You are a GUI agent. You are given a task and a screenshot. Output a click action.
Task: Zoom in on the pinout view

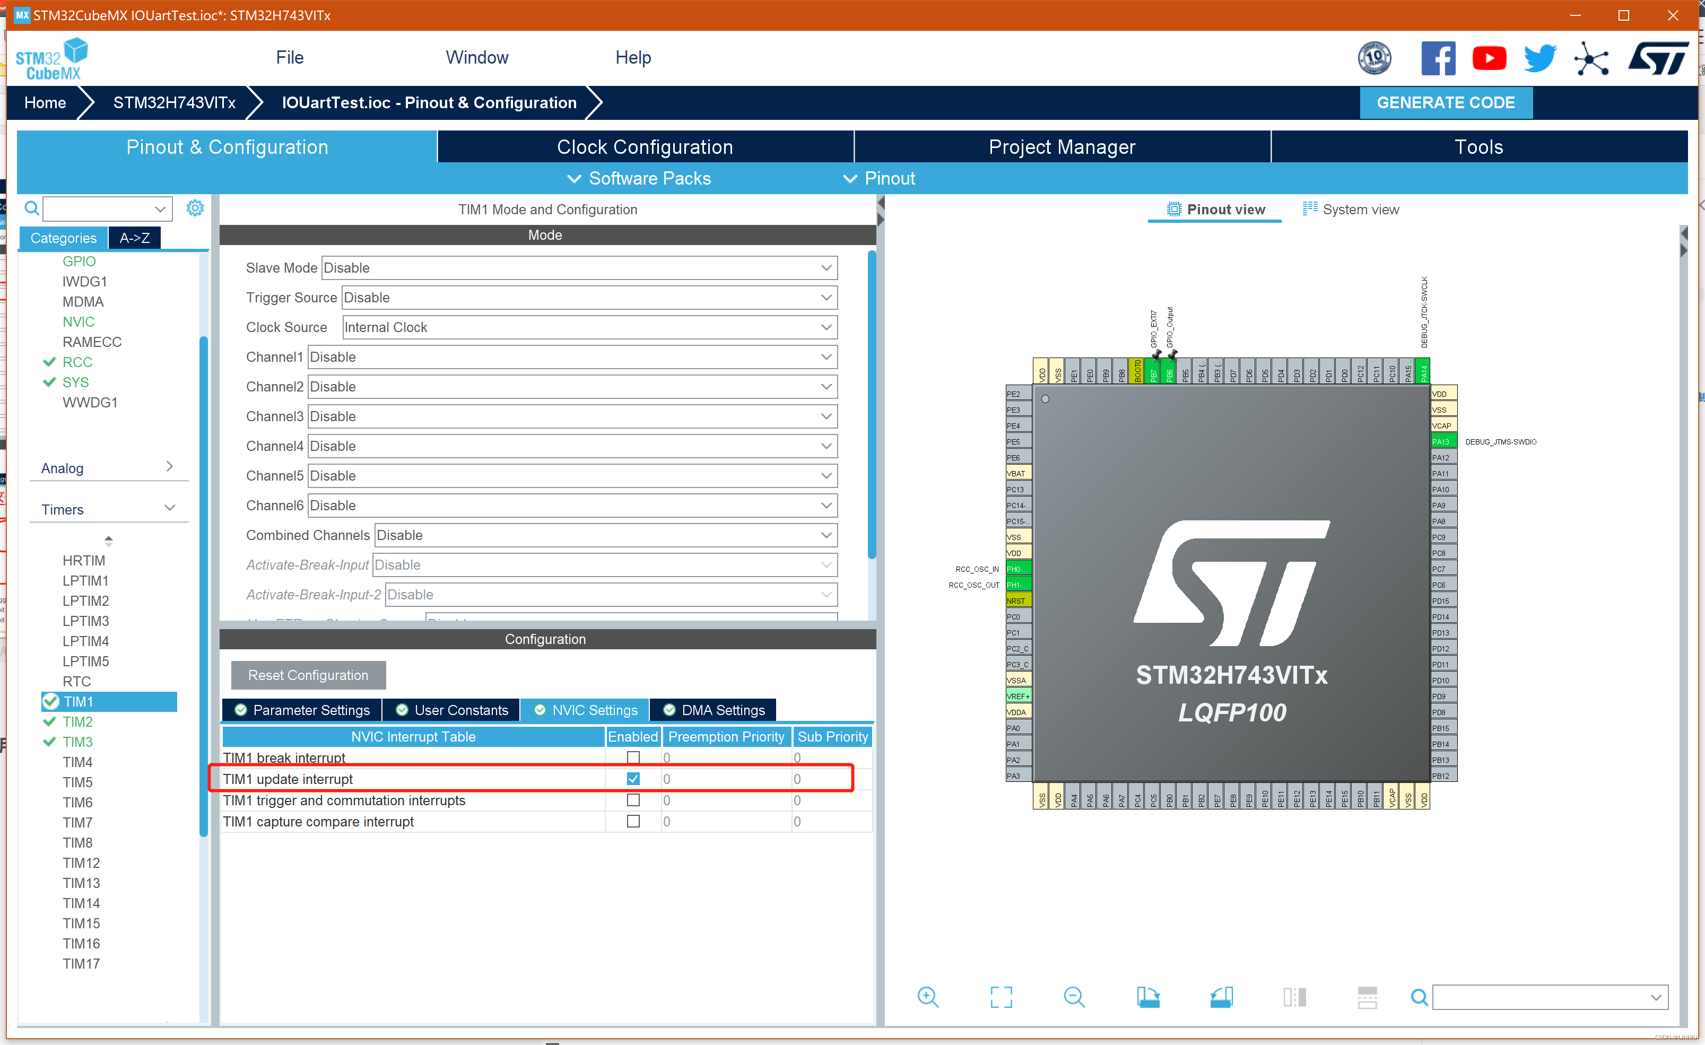pos(927,997)
